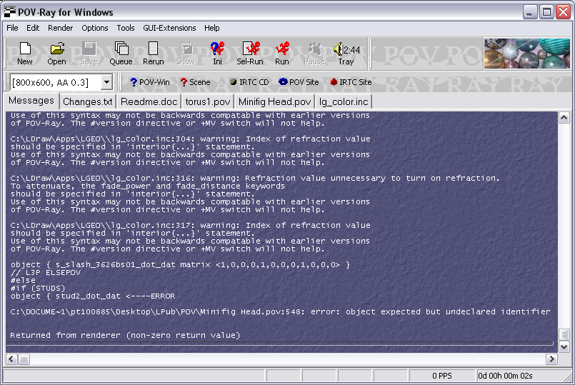
Task: Minimize POV-Ray to Tray icon
Action: point(346,54)
